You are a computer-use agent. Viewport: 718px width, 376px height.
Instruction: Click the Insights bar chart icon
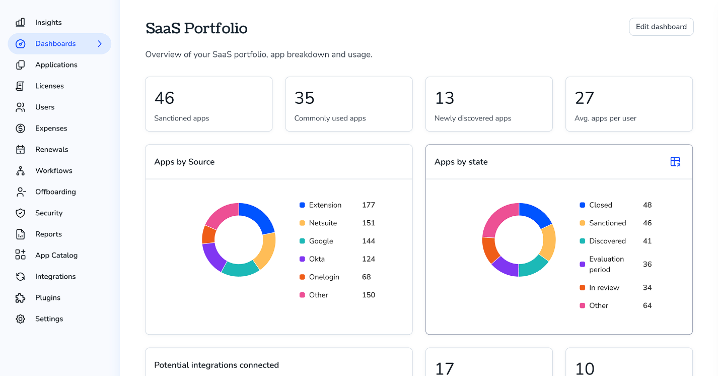pos(20,23)
